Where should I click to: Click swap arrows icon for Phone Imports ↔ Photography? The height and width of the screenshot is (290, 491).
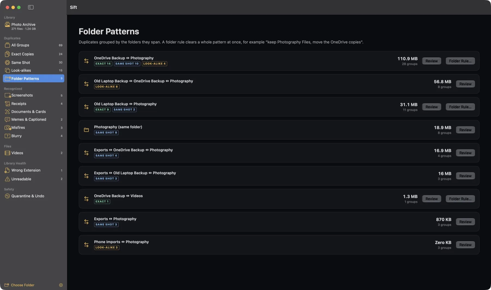[x=86, y=245]
